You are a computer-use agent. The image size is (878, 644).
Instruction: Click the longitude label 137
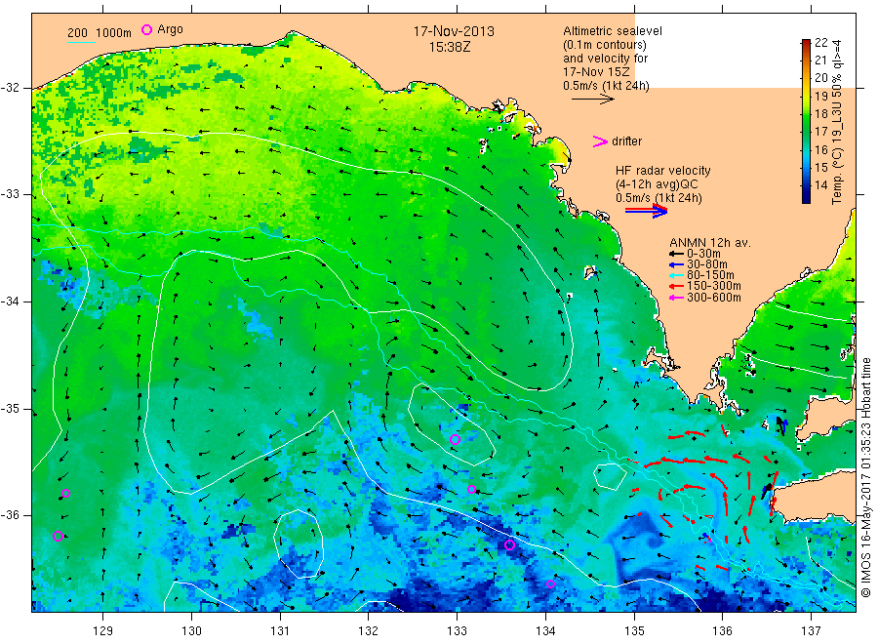(x=811, y=631)
